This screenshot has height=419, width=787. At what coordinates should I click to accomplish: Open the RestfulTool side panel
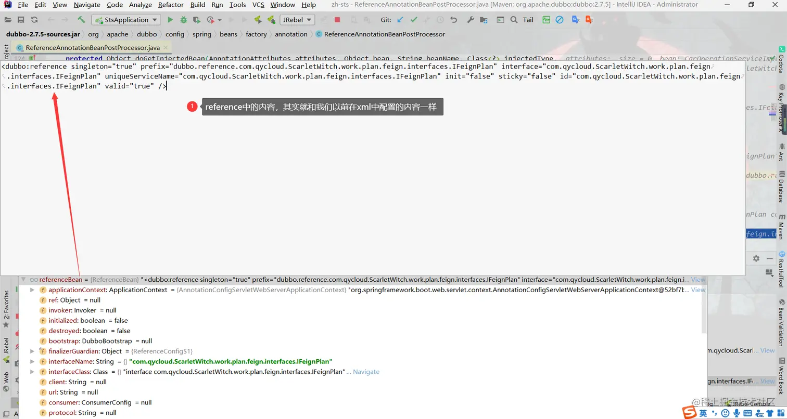(x=781, y=269)
